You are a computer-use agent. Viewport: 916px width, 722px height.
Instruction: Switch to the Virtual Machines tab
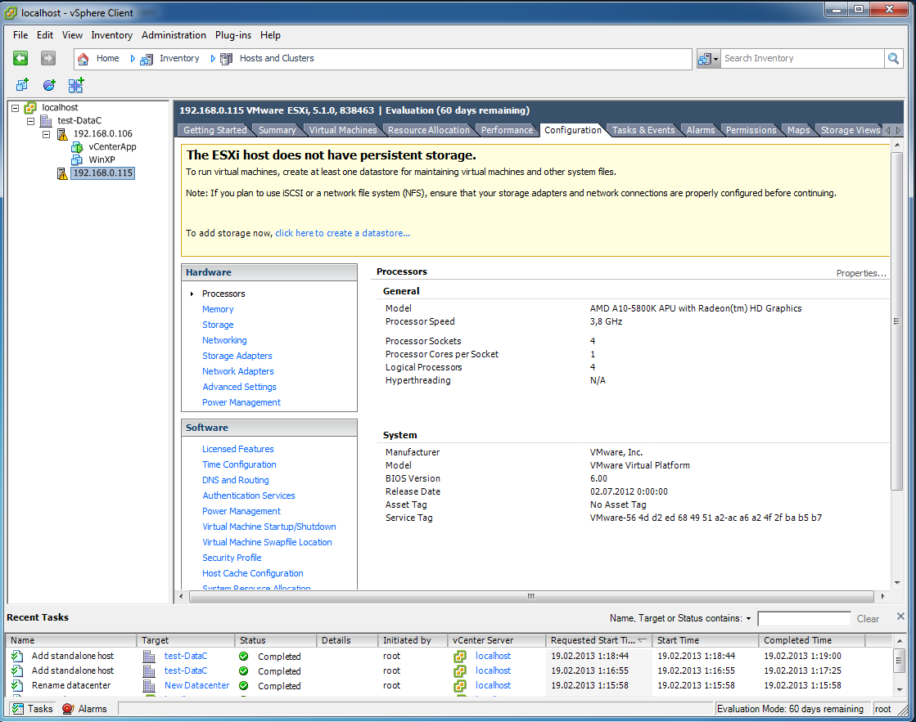343,130
